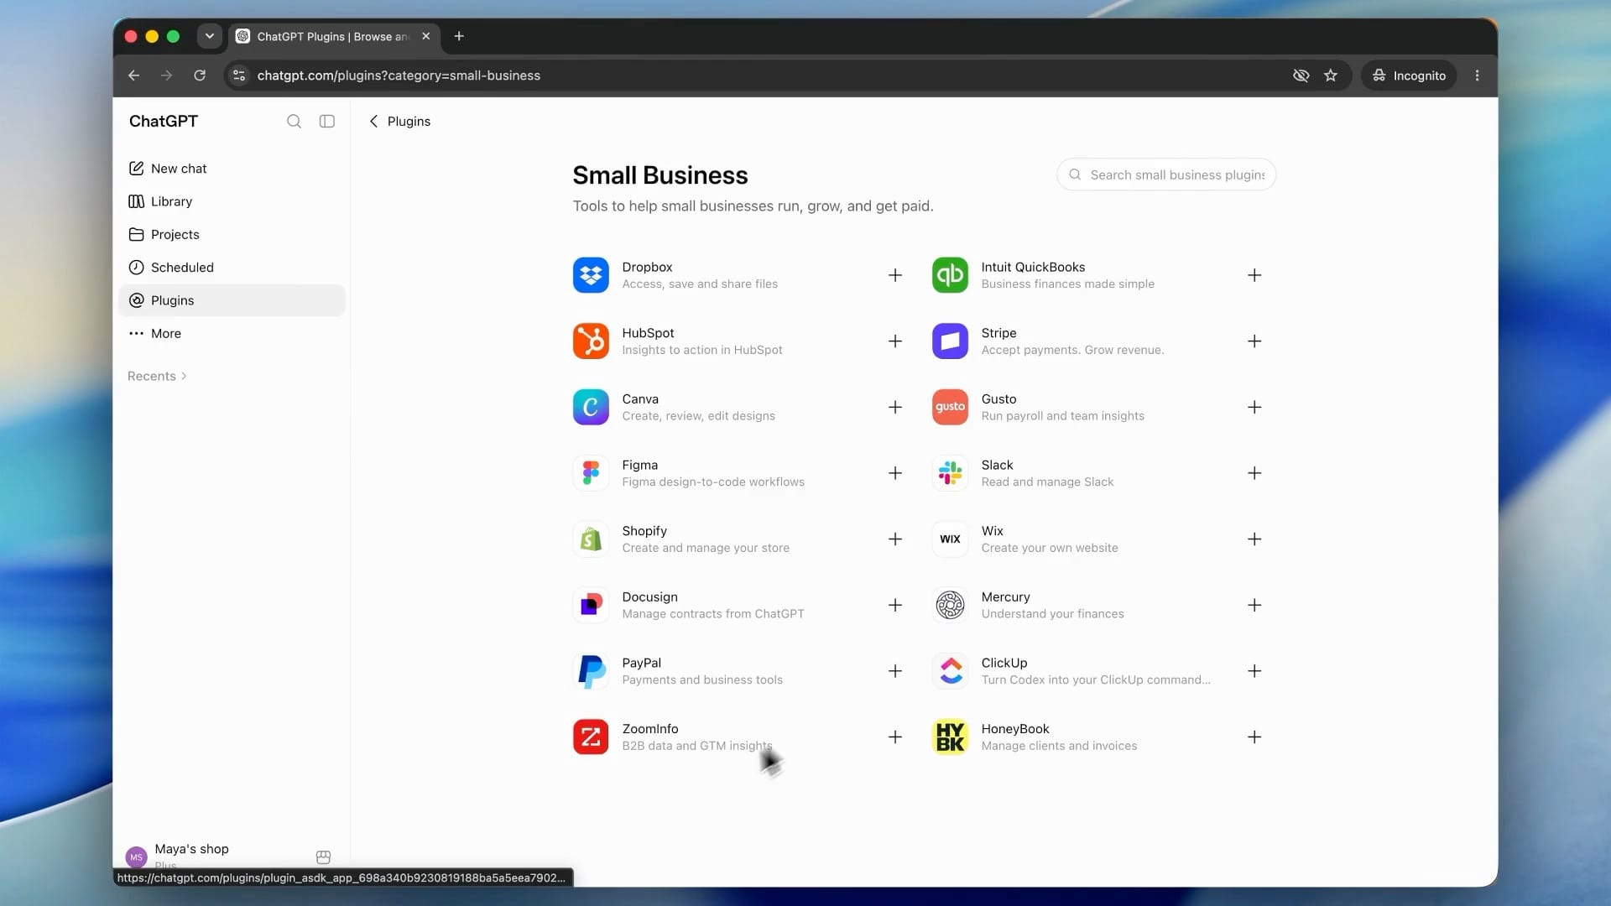The height and width of the screenshot is (906, 1611).
Task: Open the ClickUp plugin icon
Action: [950, 671]
